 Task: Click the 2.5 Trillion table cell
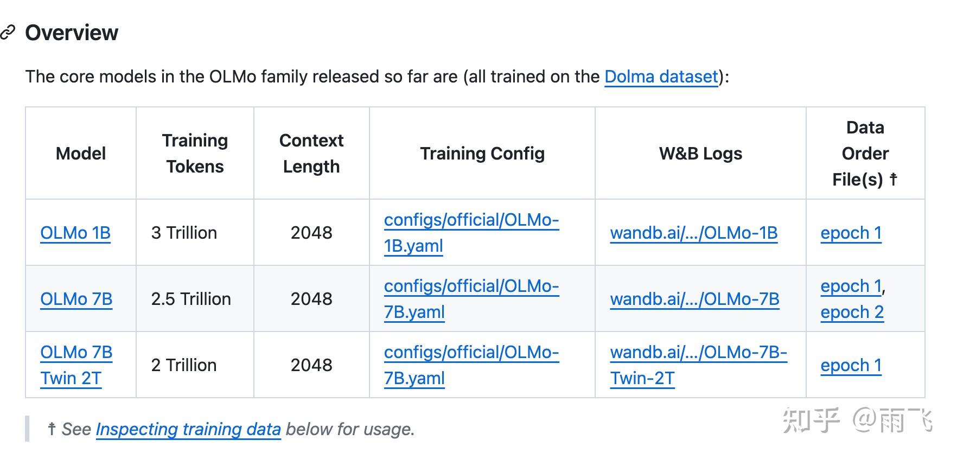(x=191, y=299)
